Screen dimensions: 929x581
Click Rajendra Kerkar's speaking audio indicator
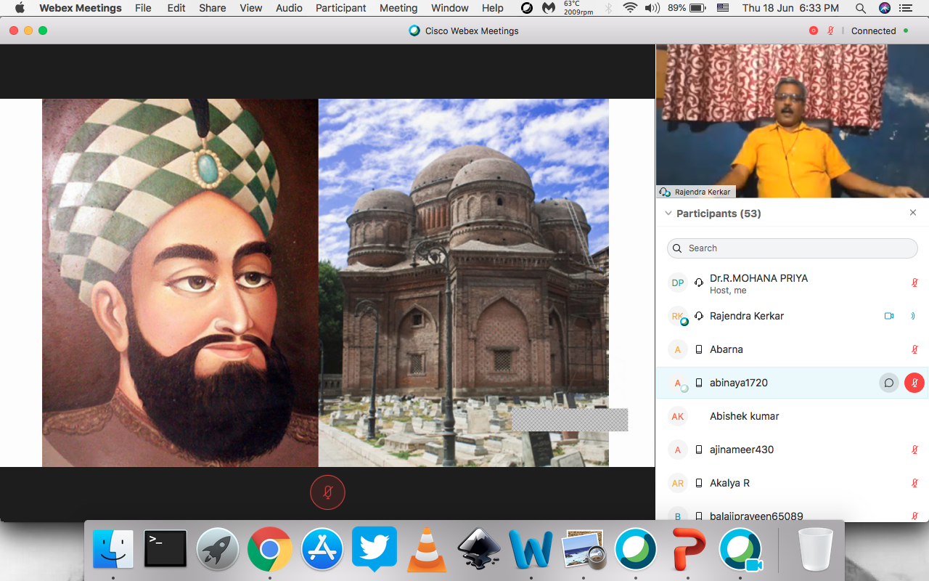pyautogui.click(x=913, y=316)
